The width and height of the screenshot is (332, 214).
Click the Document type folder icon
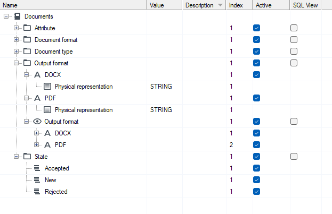coord(27,52)
